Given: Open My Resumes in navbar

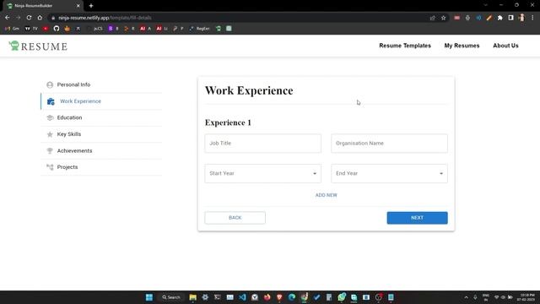Looking at the screenshot, I should point(462,46).
